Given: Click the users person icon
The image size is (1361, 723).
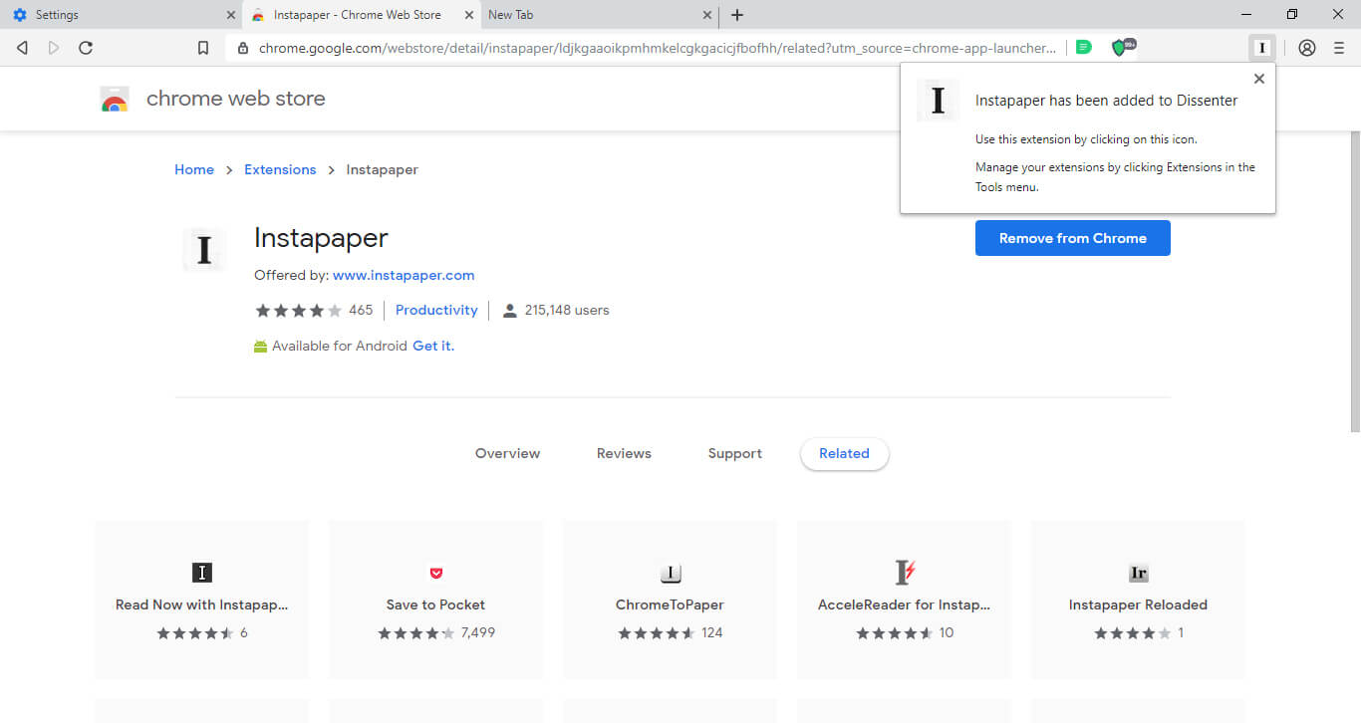Looking at the screenshot, I should (510, 311).
